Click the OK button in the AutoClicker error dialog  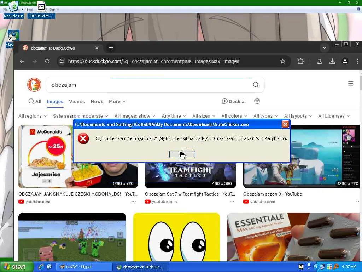point(182,154)
